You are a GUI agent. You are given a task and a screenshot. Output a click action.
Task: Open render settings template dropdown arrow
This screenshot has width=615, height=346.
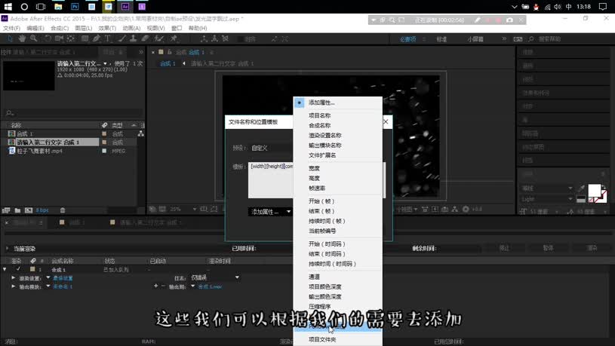(48, 277)
